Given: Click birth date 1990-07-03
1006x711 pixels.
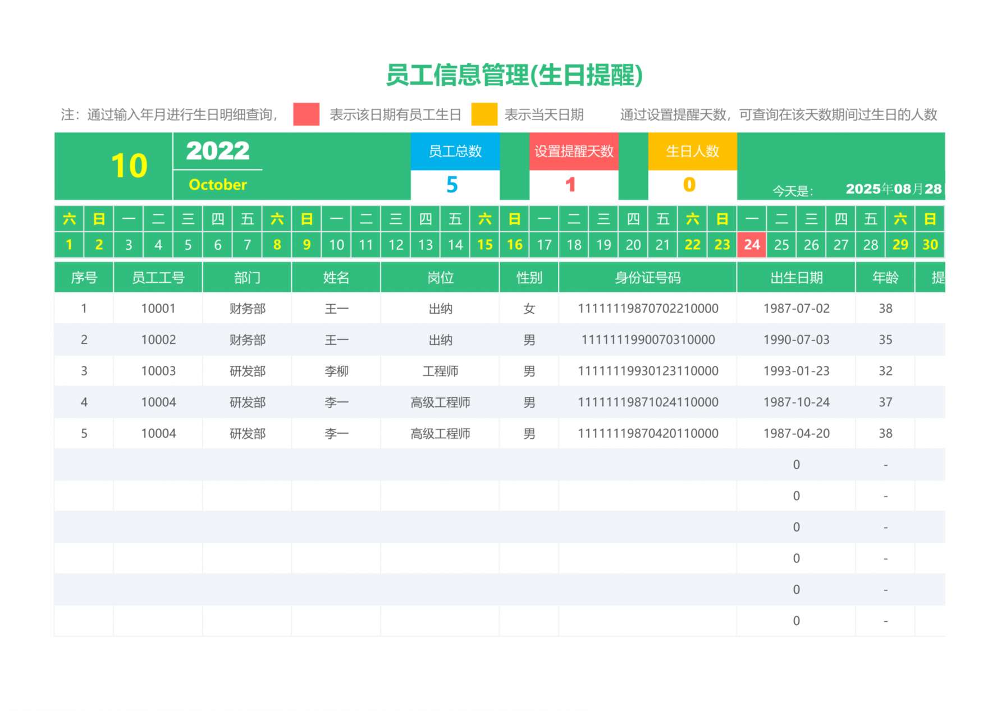Looking at the screenshot, I should 796,340.
